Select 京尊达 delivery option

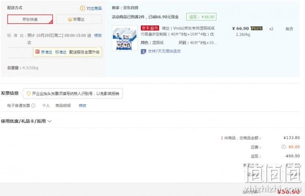(x=79, y=19)
